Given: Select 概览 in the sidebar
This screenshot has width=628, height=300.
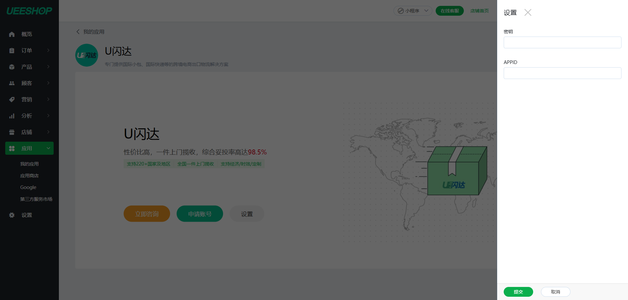Looking at the screenshot, I should pos(29,34).
